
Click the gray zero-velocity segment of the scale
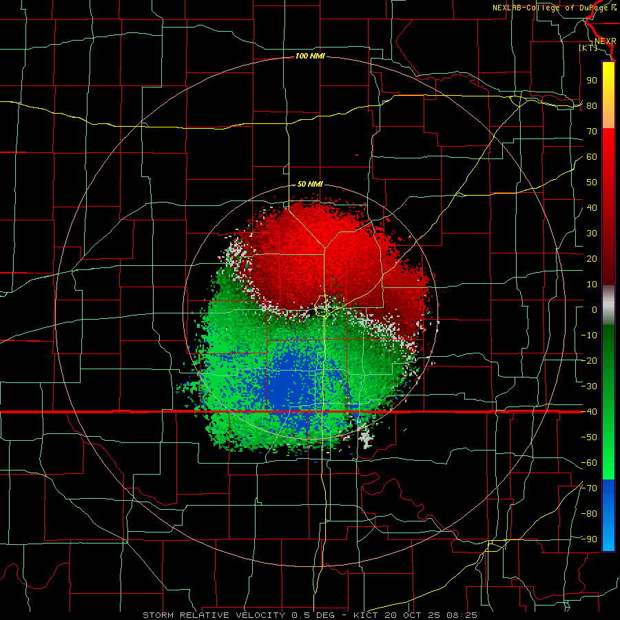pyautogui.click(x=608, y=305)
